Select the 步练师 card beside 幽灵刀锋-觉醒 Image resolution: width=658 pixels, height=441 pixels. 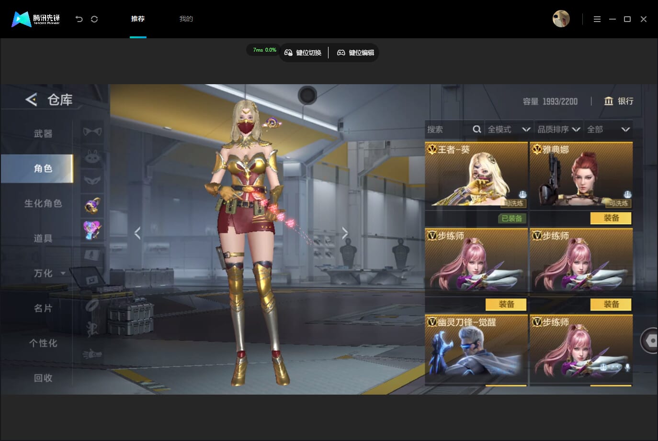581,349
